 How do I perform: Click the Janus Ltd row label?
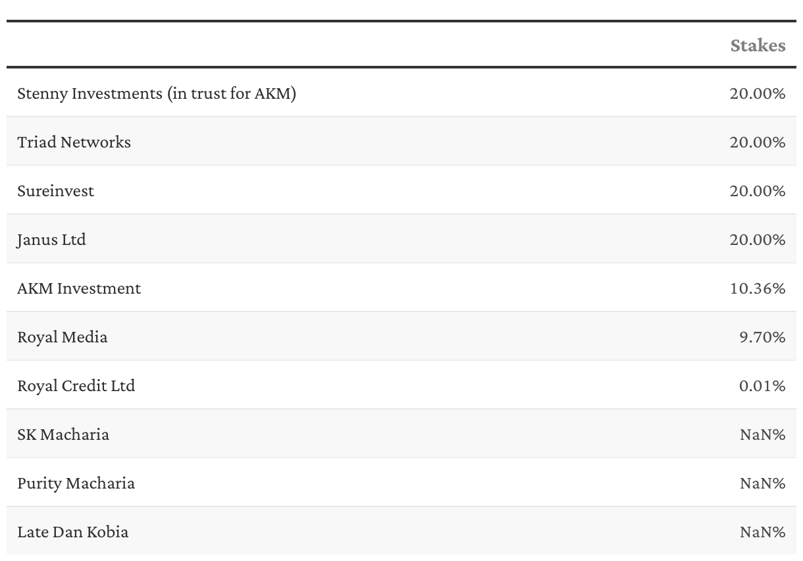51,240
